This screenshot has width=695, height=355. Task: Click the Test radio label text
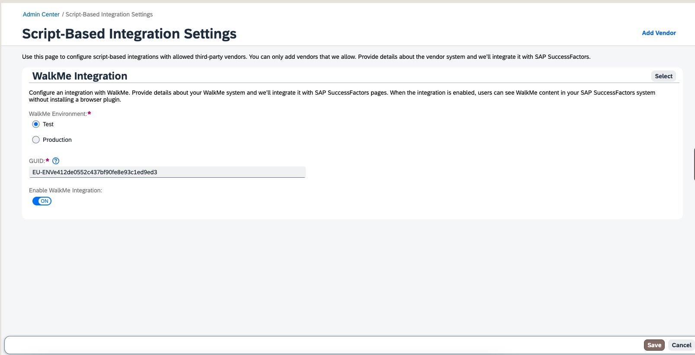pyautogui.click(x=48, y=124)
